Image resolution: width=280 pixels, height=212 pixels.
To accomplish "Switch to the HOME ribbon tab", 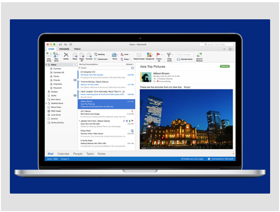I will [x=51, y=49].
